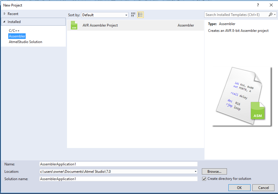Select the AVR Assembler Project template

coord(135,25)
